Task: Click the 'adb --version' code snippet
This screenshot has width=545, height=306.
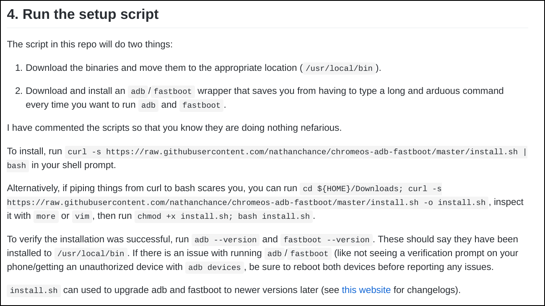Action: point(226,240)
